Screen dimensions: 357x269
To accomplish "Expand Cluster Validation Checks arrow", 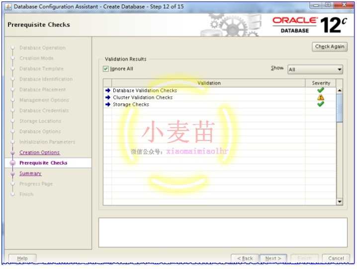I will coord(108,97).
